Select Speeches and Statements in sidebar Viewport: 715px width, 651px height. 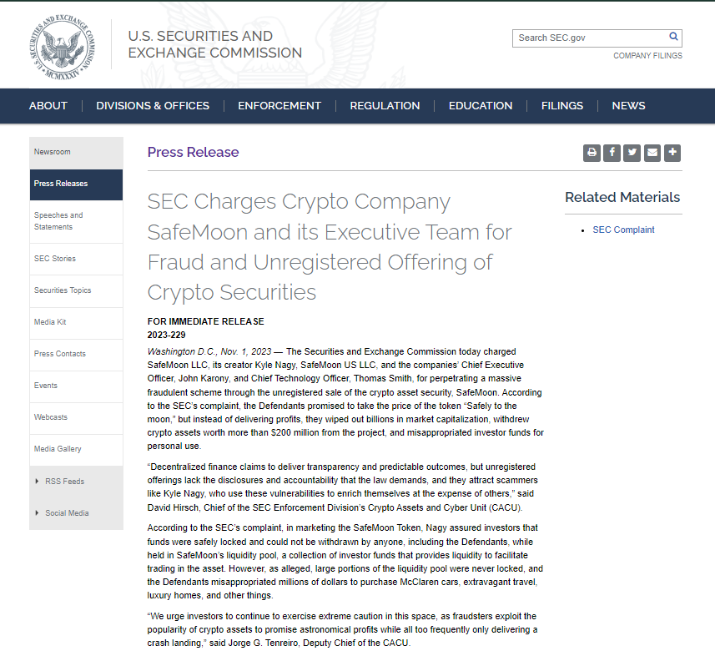(x=58, y=221)
